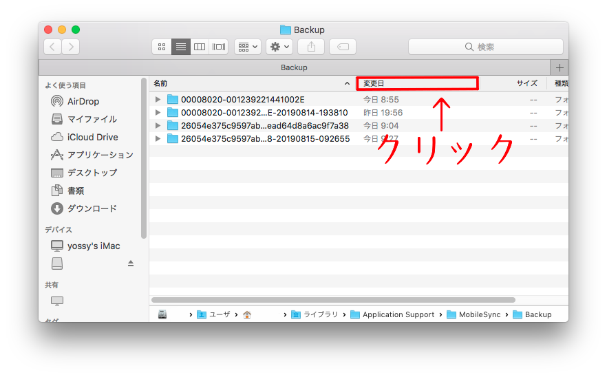Open iCloud Drive in sidebar
The height and width of the screenshot is (377, 607).
(85, 137)
